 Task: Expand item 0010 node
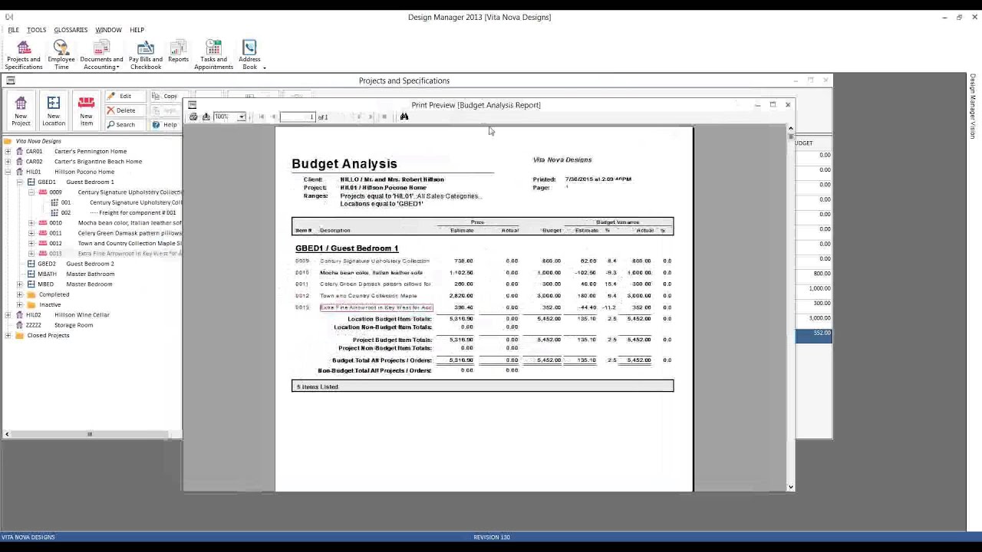pyautogui.click(x=31, y=223)
